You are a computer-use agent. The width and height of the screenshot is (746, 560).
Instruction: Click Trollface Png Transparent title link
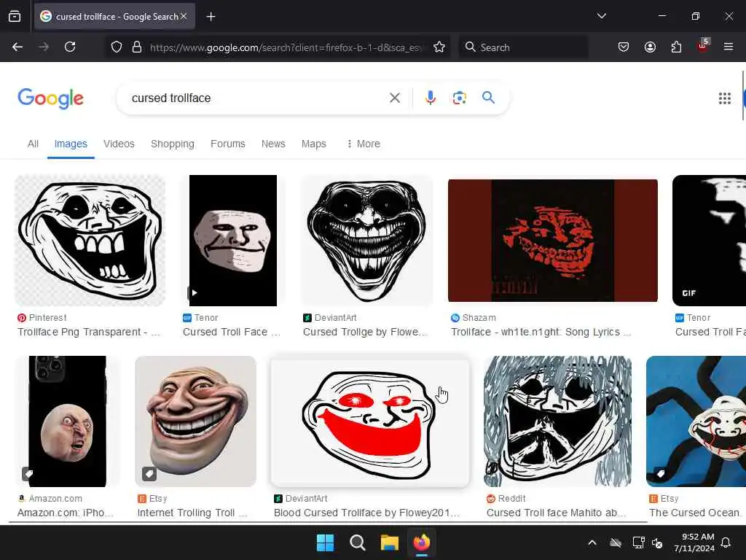click(88, 332)
